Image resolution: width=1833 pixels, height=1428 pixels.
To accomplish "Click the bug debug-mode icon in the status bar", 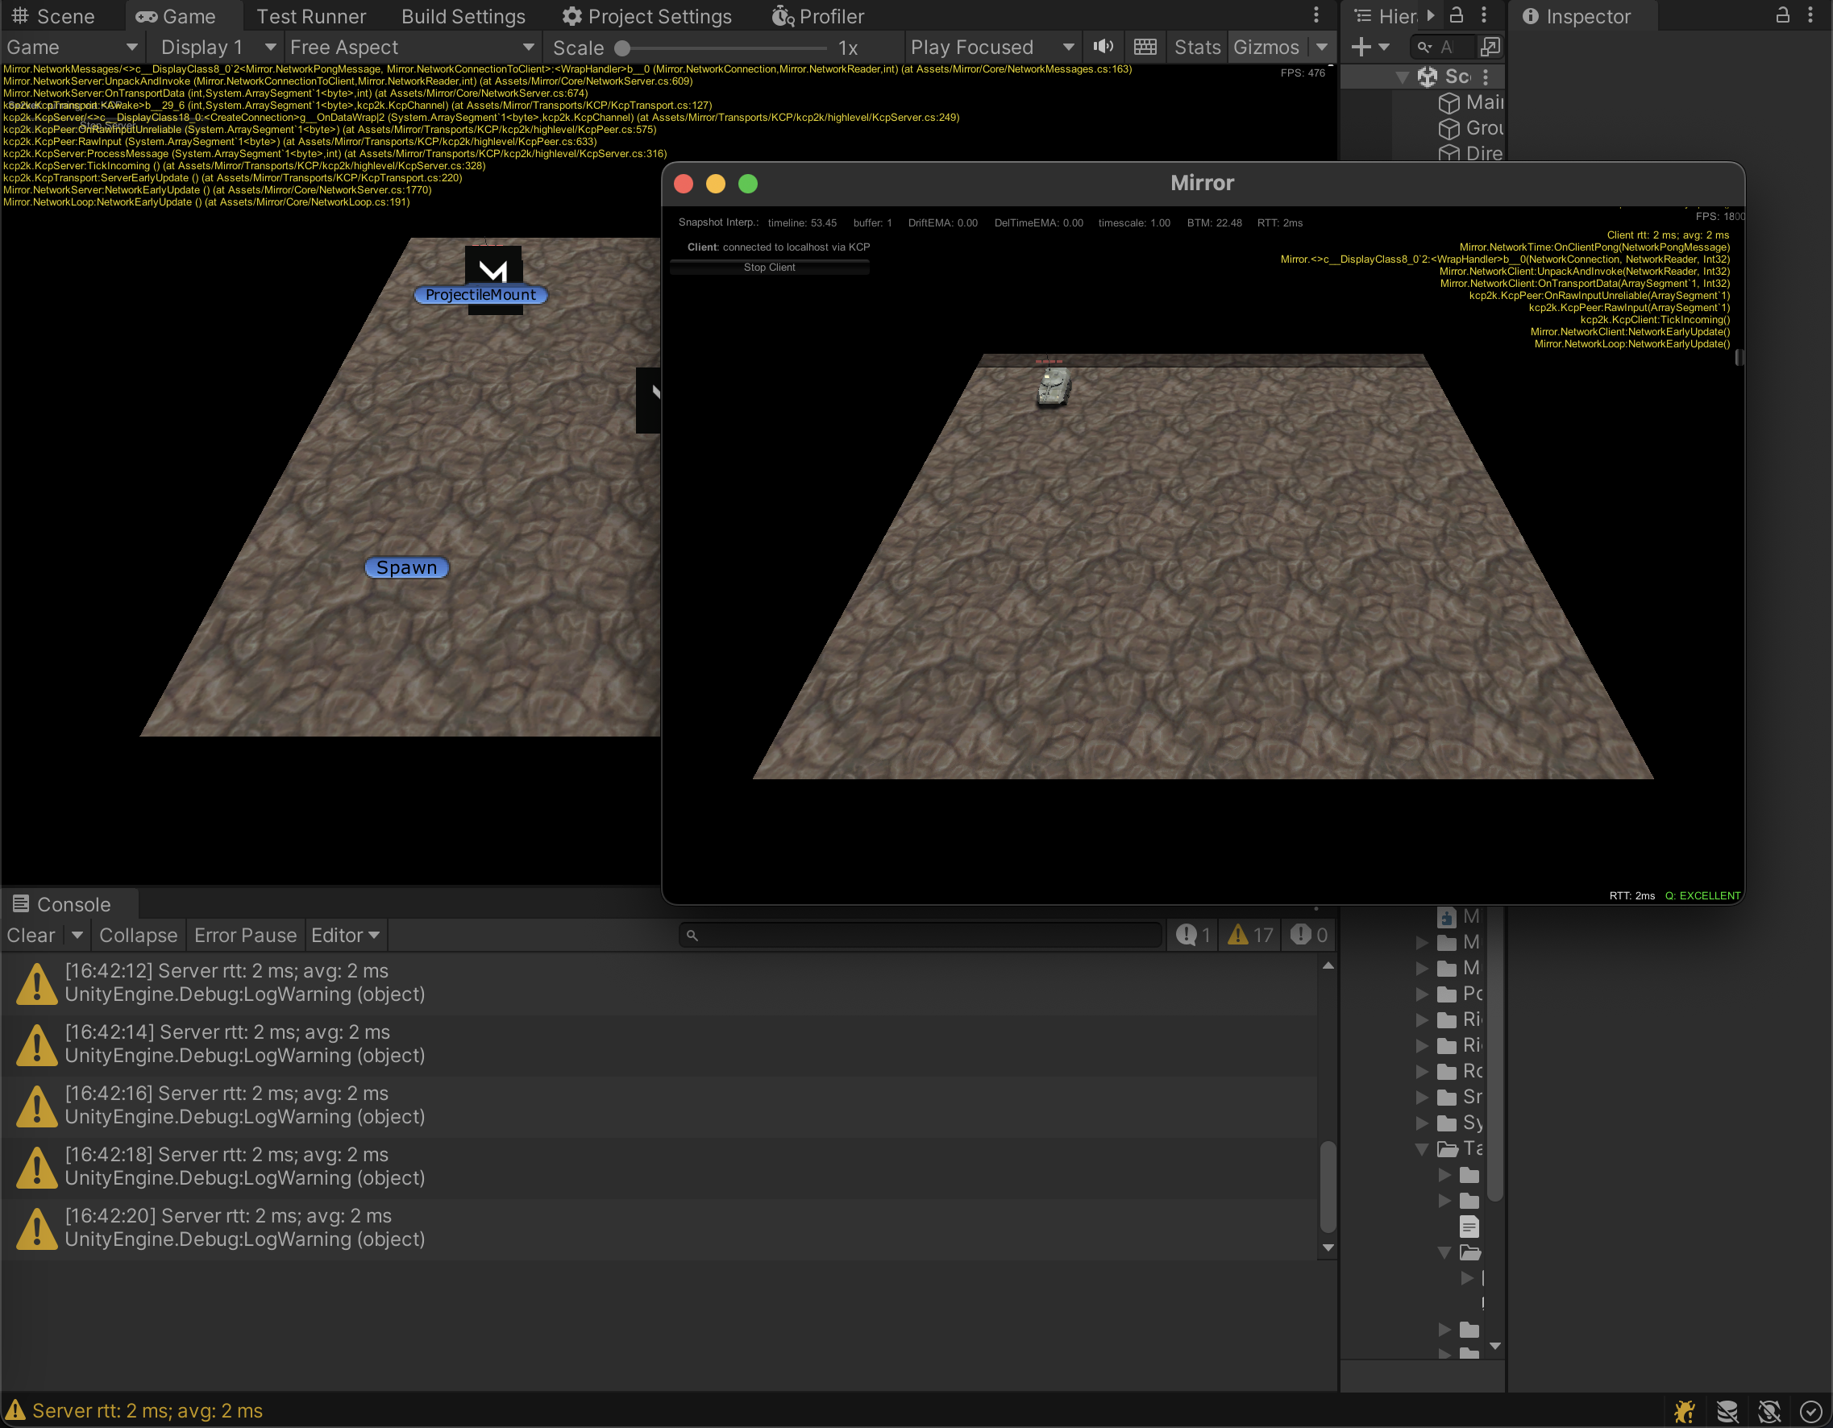I will point(1685,1412).
